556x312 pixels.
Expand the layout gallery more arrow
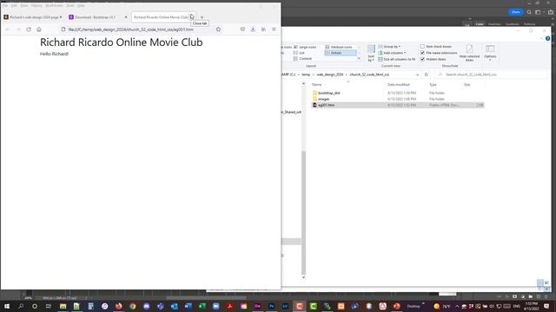click(x=359, y=59)
